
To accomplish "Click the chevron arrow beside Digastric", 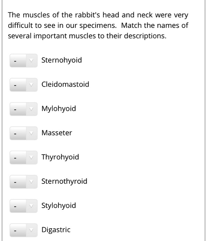I will point(31,230).
